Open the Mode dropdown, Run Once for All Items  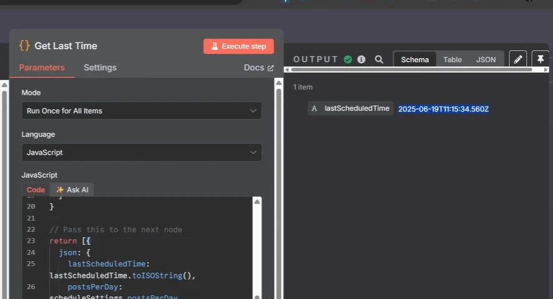coord(142,111)
